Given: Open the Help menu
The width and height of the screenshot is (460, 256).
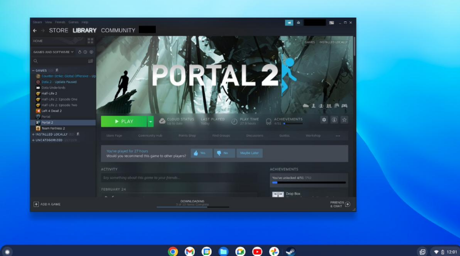Looking at the screenshot, I should click(x=85, y=22).
